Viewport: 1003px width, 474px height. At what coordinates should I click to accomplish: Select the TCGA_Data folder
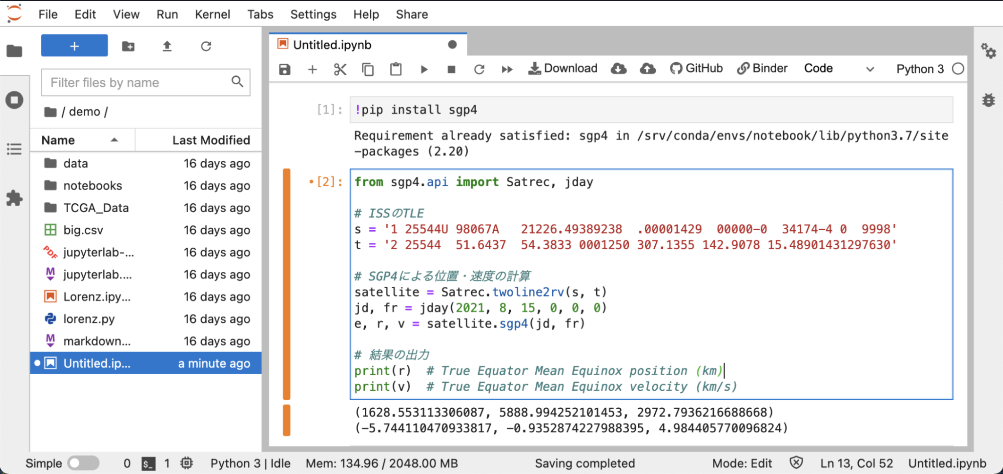tap(146, 208)
